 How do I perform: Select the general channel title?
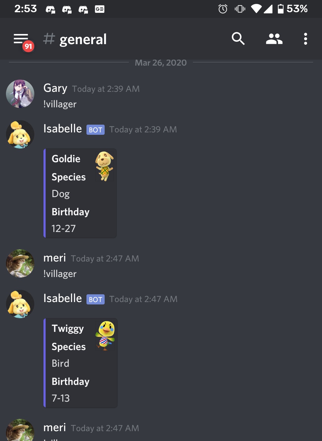click(83, 39)
